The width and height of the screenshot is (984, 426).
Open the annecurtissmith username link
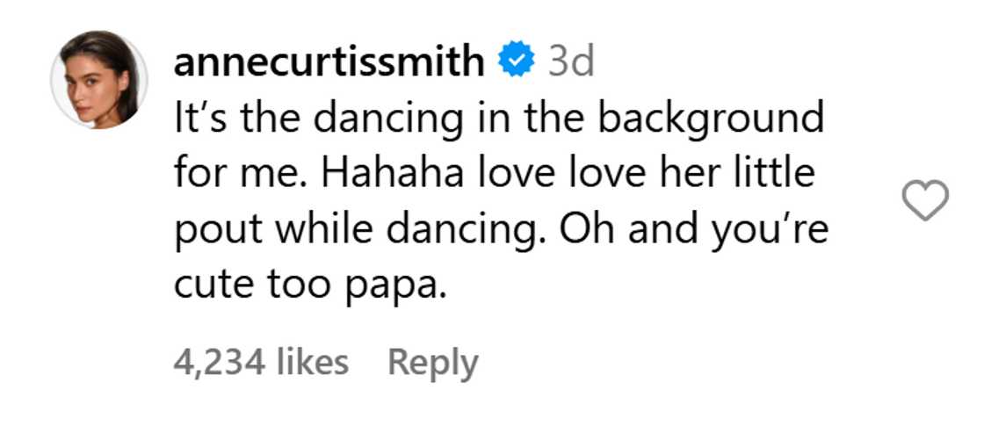pyautogui.click(x=329, y=61)
